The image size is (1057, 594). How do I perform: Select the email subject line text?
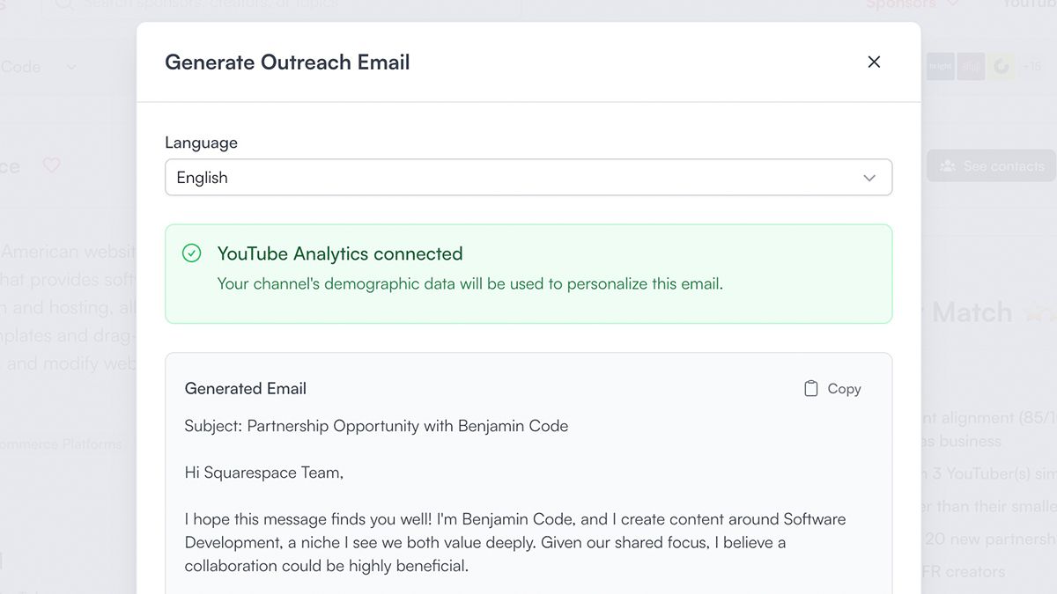[x=374, y=426]
